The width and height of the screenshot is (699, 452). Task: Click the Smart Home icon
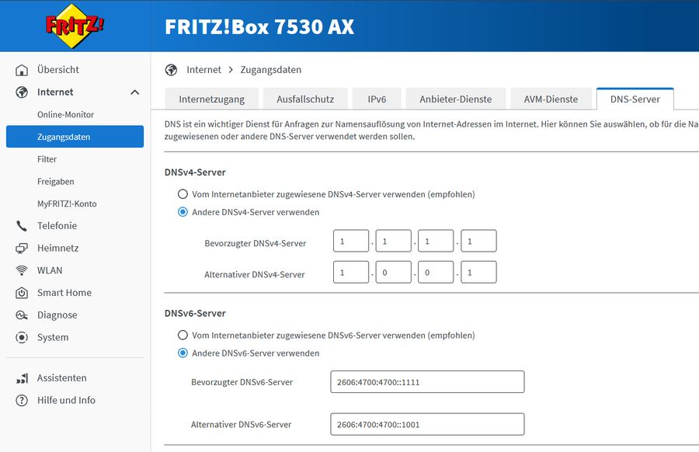tap(23, 293)
